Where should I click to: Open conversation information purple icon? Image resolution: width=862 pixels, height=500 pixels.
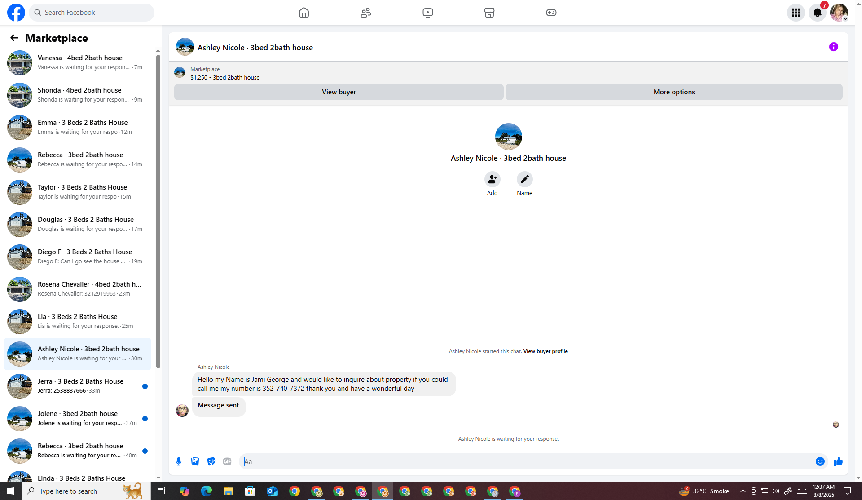833,47
